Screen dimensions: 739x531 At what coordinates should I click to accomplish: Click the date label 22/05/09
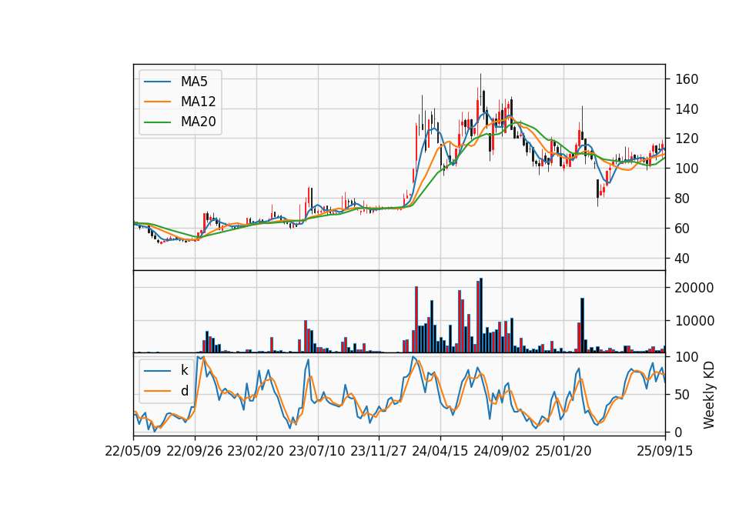point(133,451)
